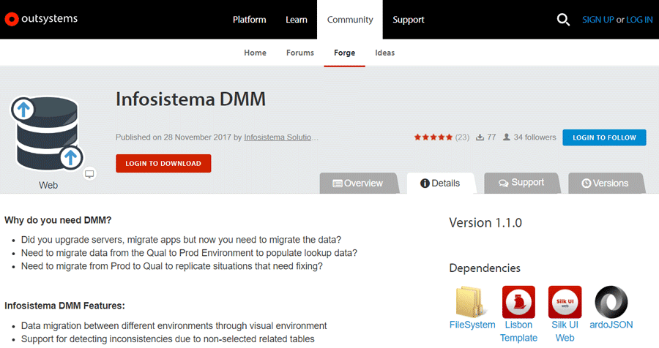Click the Login to Download button
Screen dimensions: 659x348
(163, 163)
